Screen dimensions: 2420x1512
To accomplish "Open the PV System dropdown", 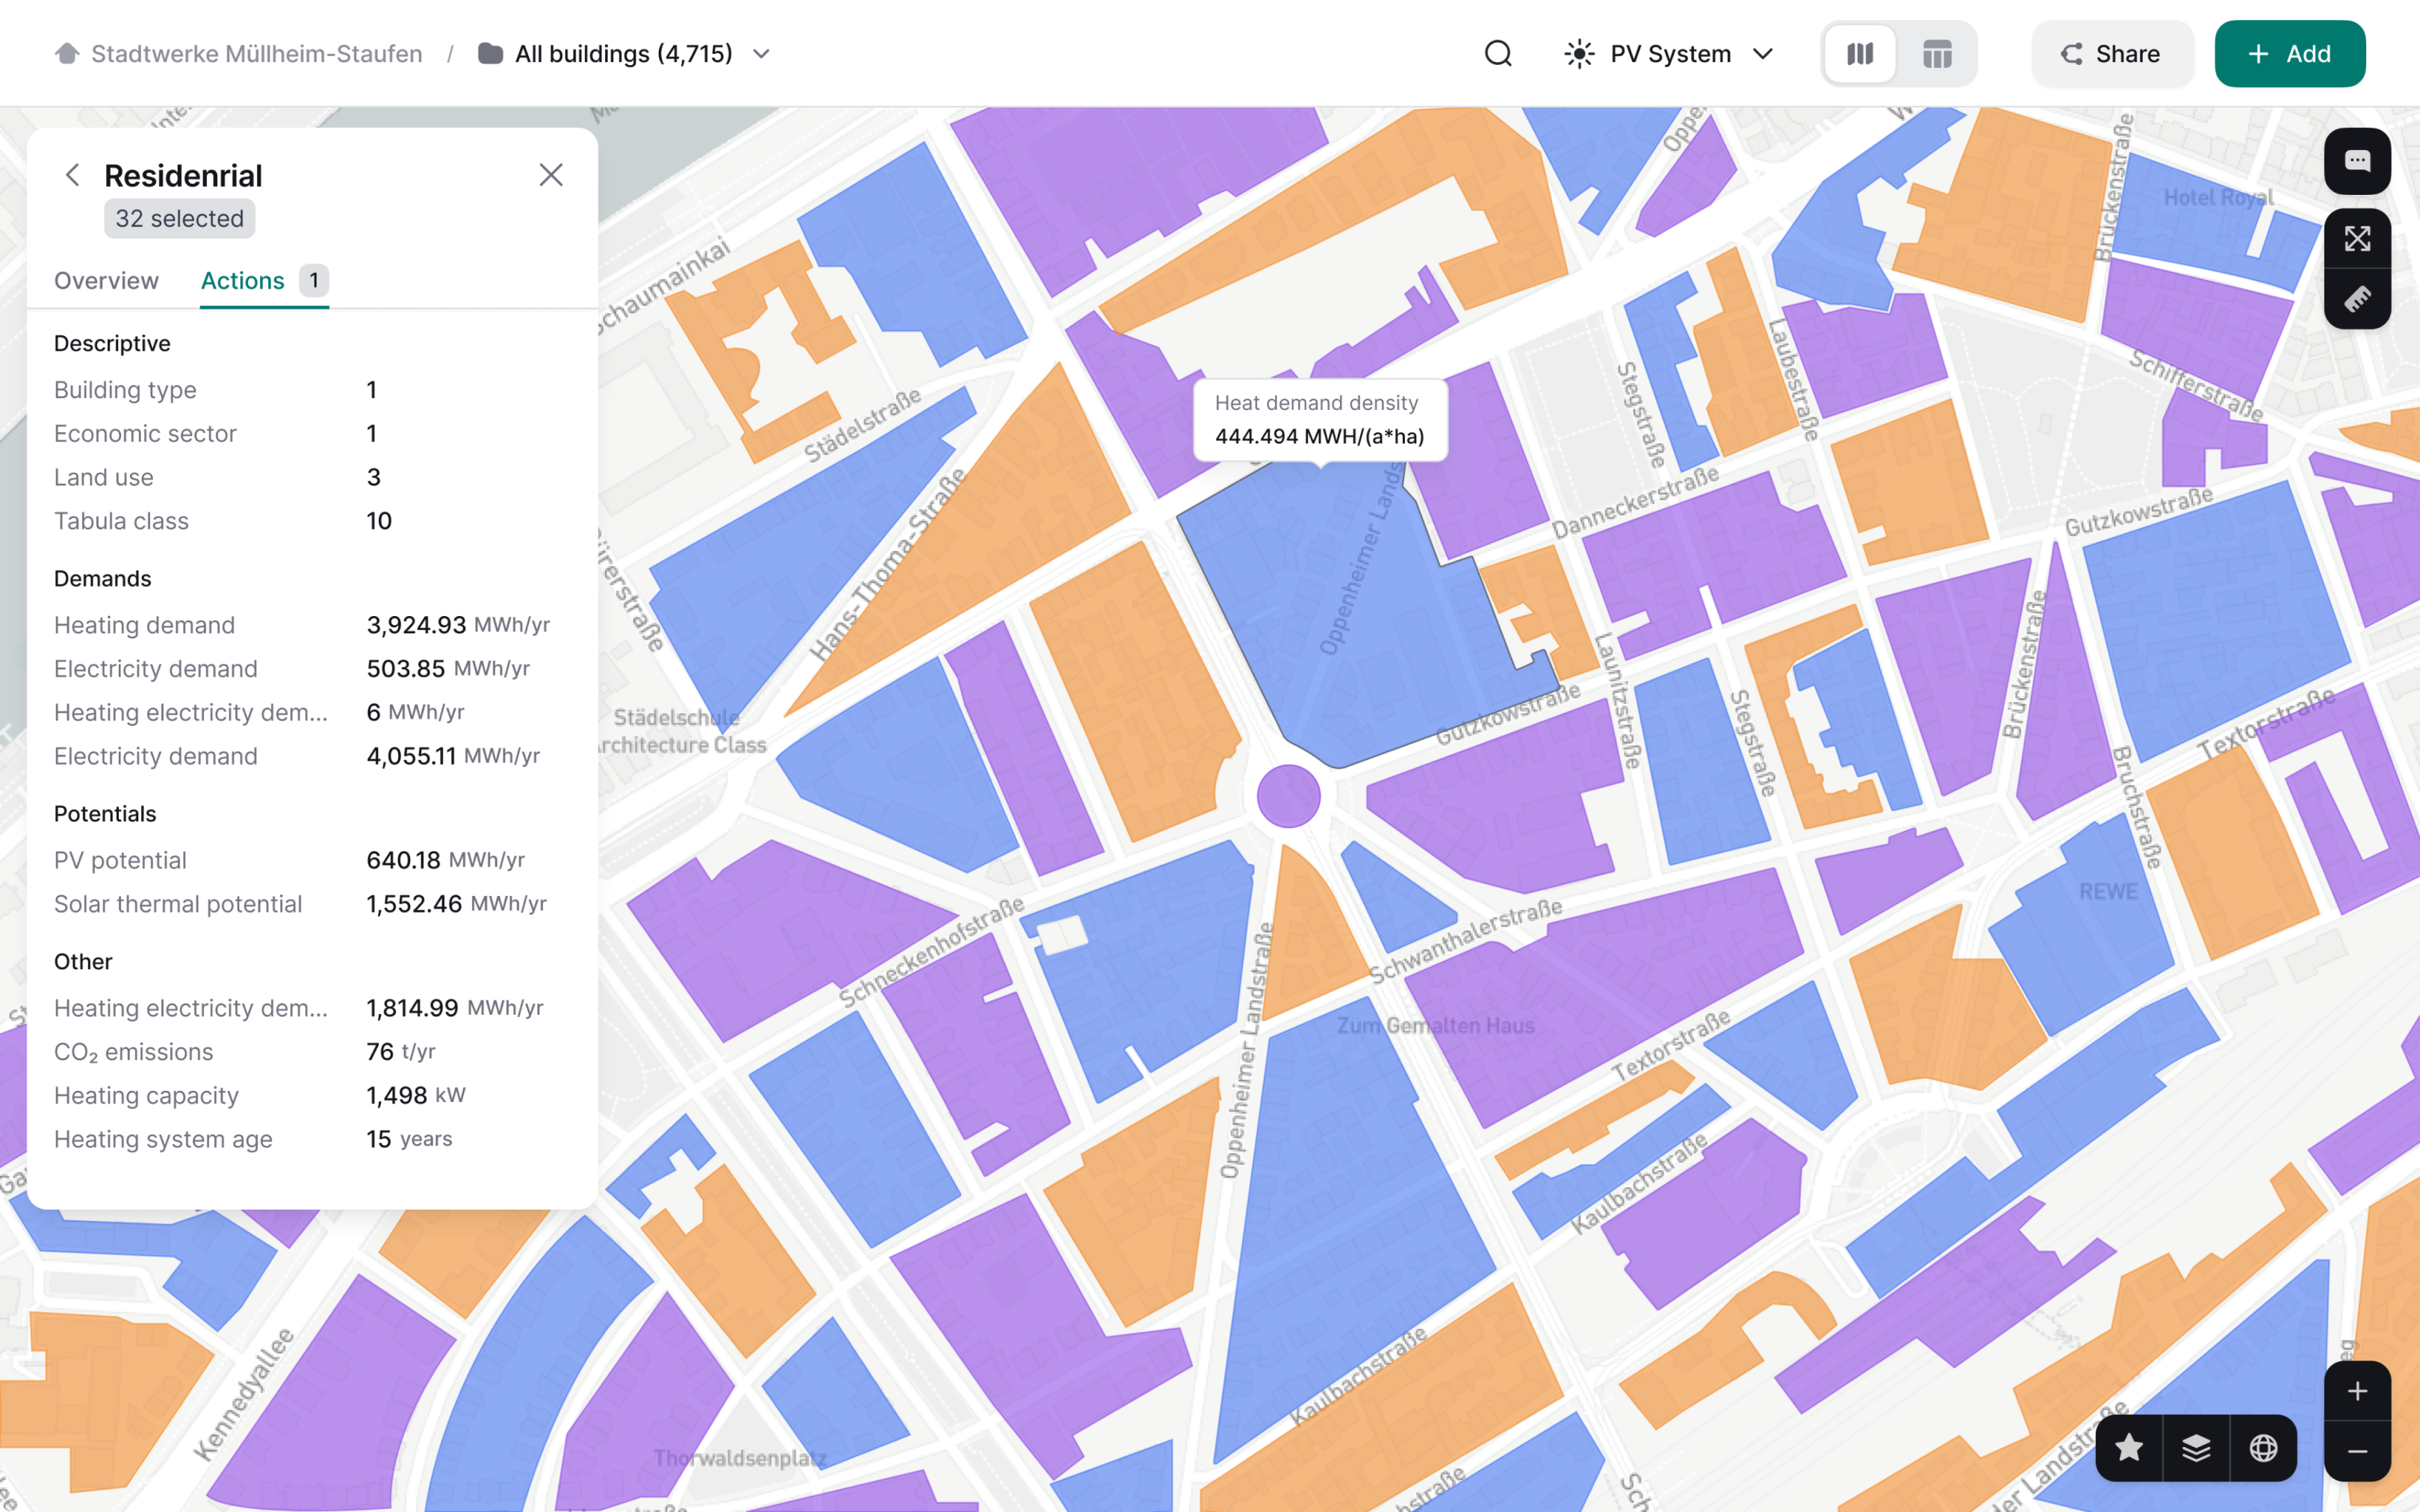I will [1764, 53].
